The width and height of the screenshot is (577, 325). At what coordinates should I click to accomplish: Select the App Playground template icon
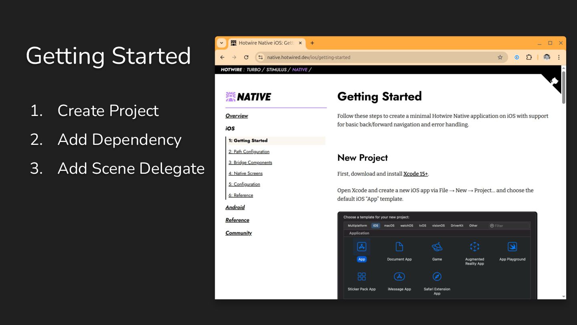click(x=512, y=246)
